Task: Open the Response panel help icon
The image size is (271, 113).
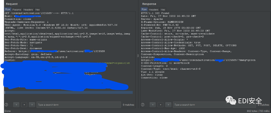Action: 143,105
